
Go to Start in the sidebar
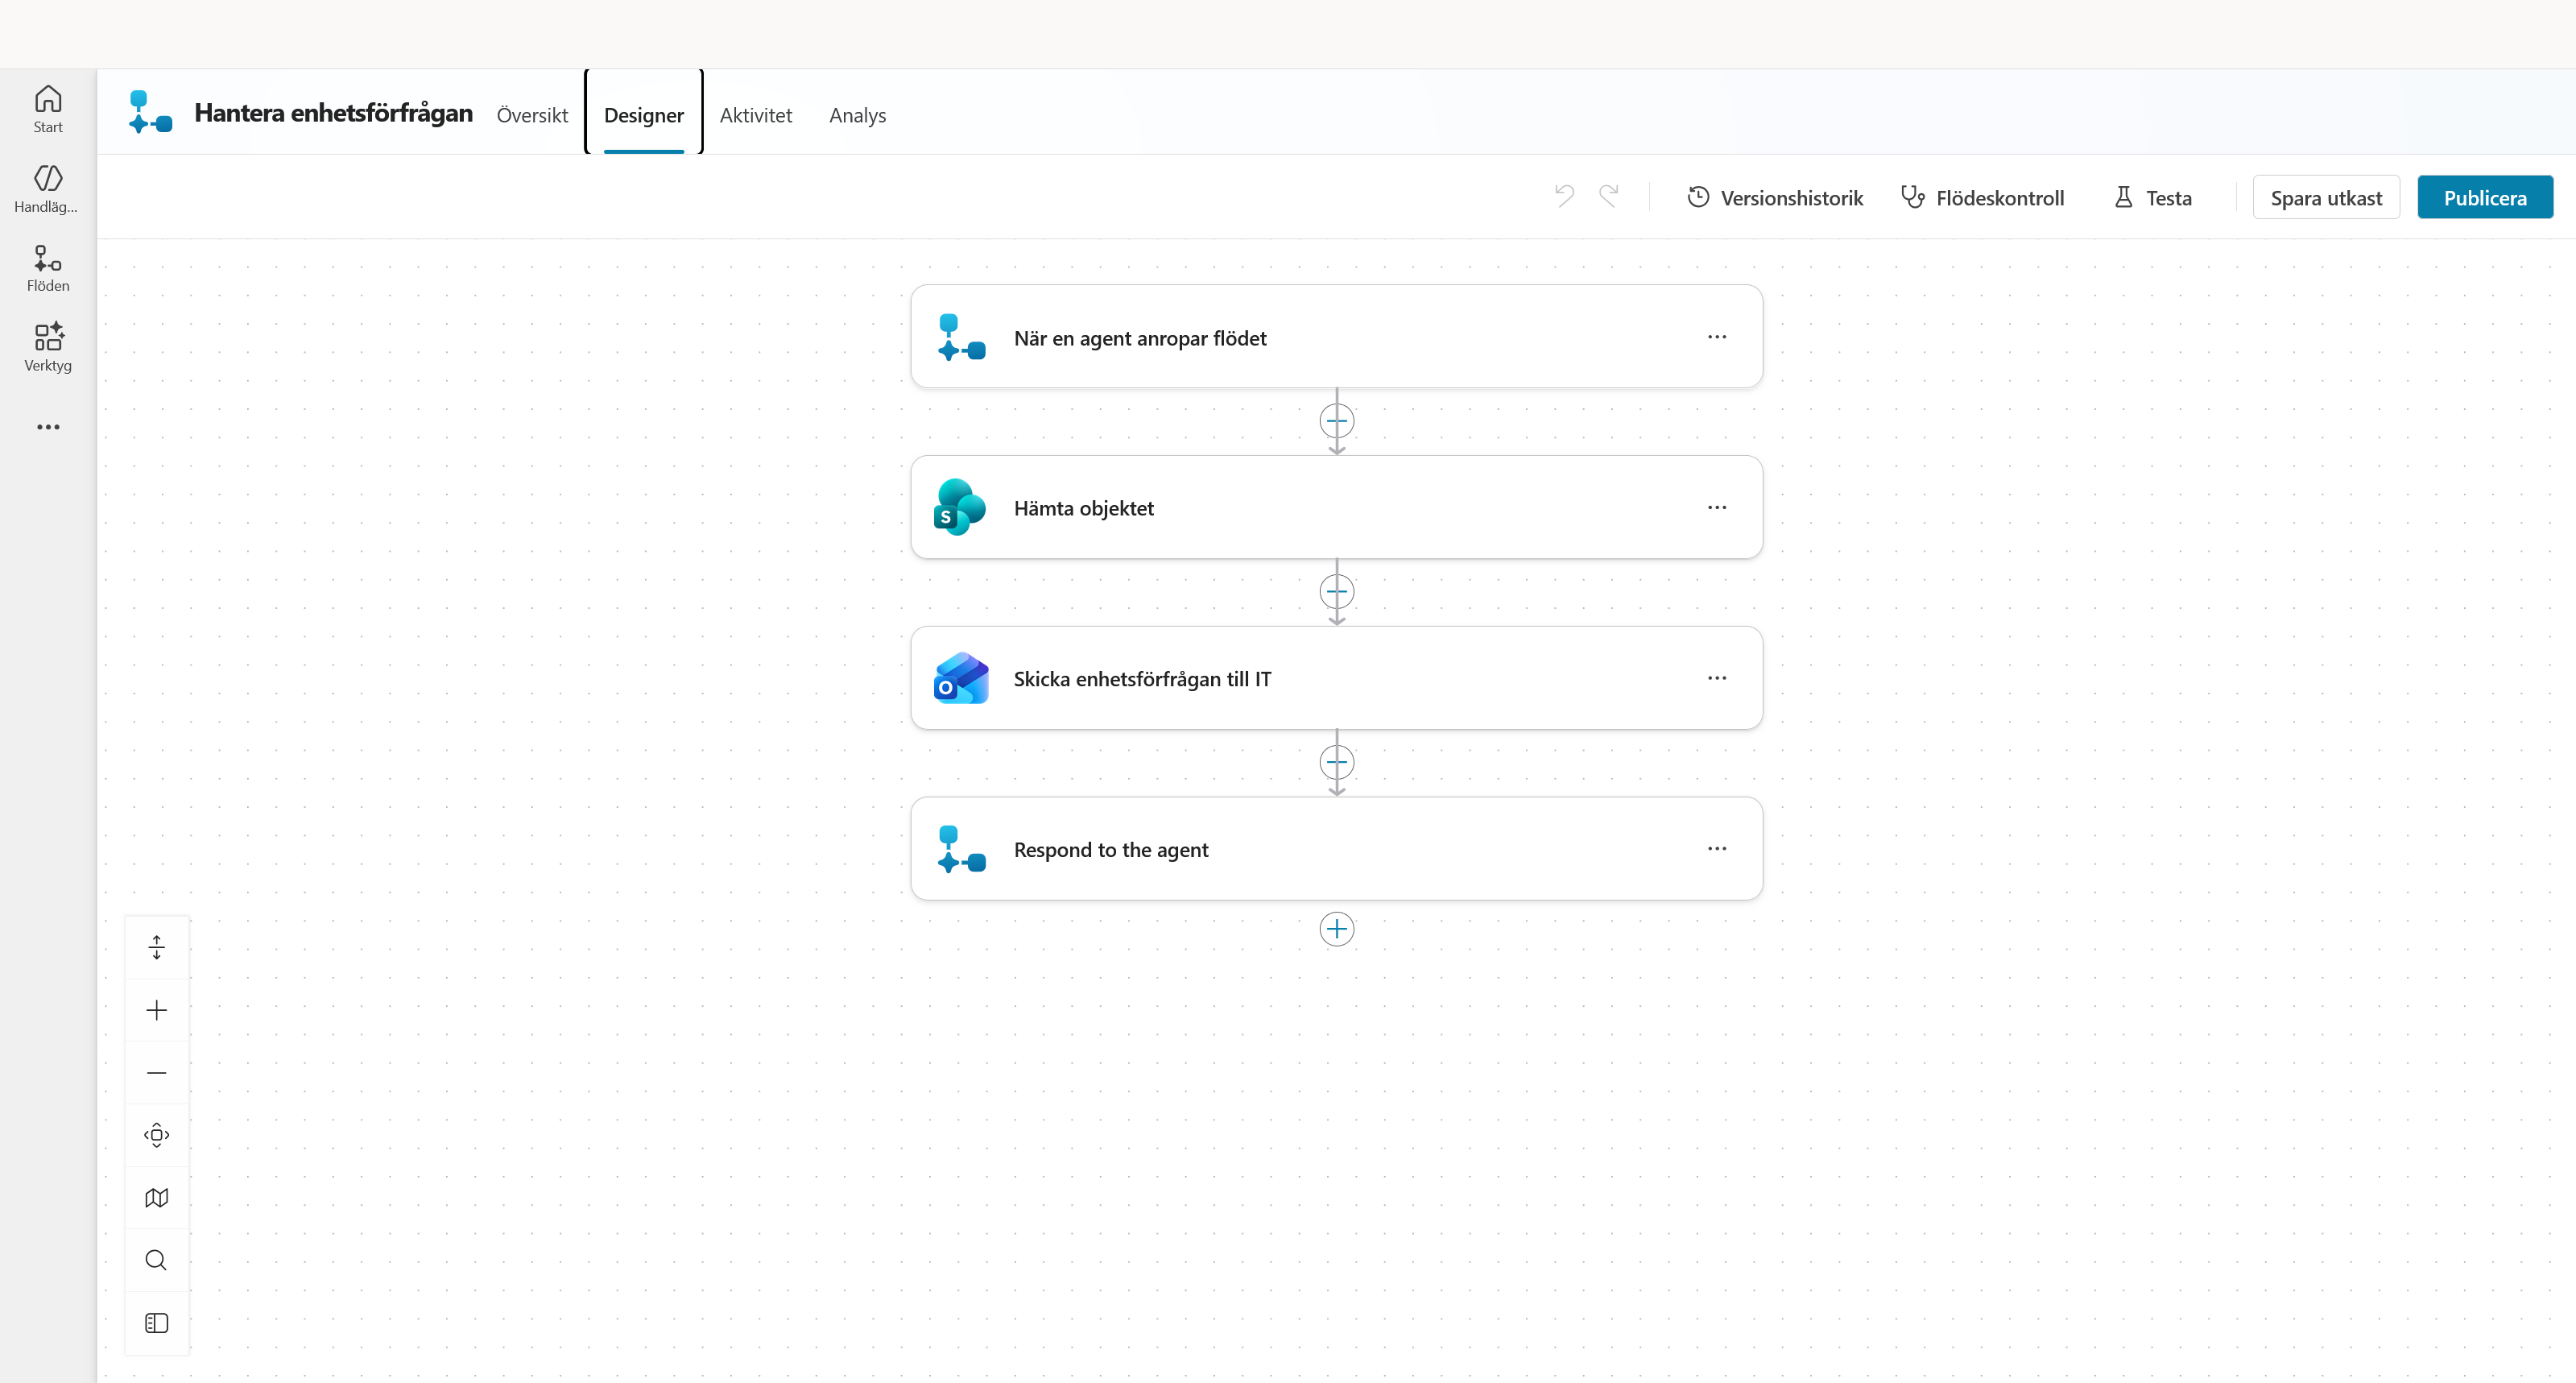pos(48,109)
